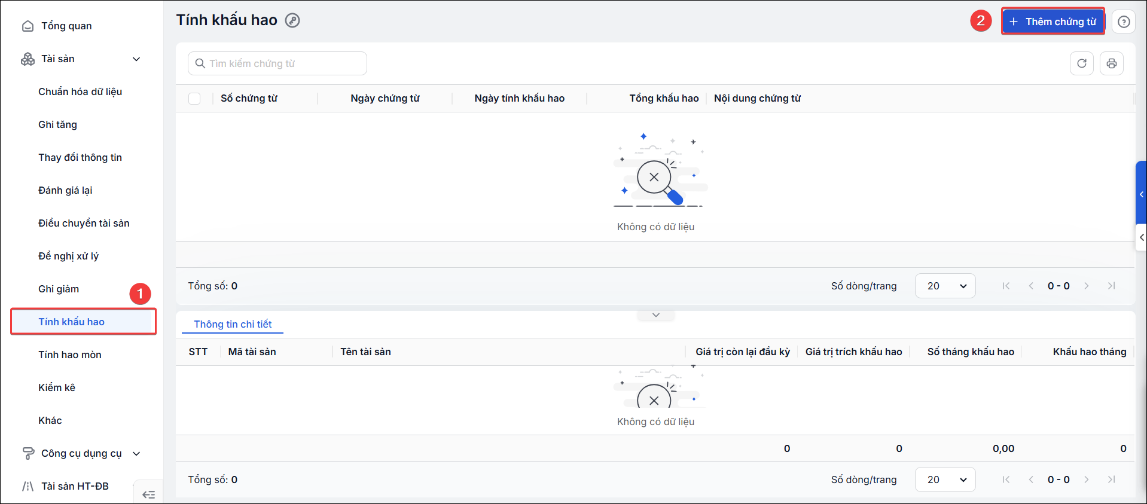
Task: Click the Ngày chứng từ column header
Action: (x=385, y=99)
